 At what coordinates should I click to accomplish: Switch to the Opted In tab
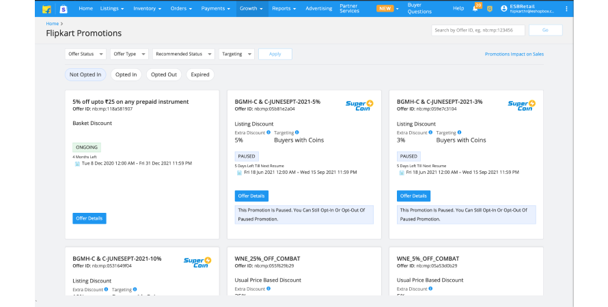point(126,75)
